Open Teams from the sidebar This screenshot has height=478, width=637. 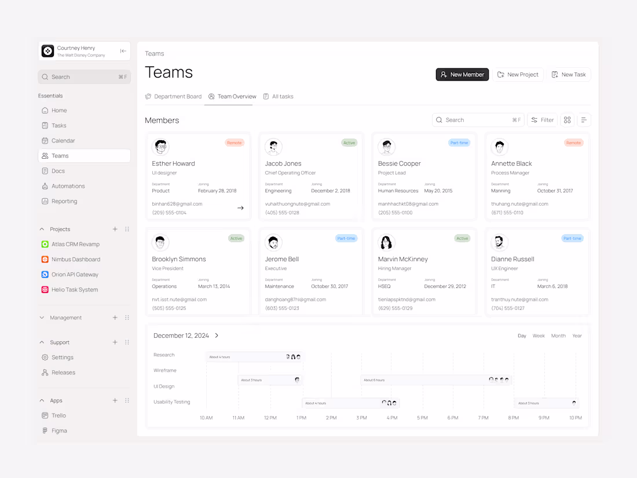tap(59, 155)
